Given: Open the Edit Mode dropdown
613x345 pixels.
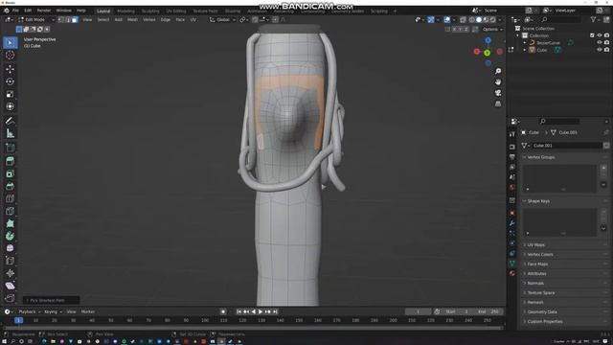Looking at the screenshot, I should 36,19.
